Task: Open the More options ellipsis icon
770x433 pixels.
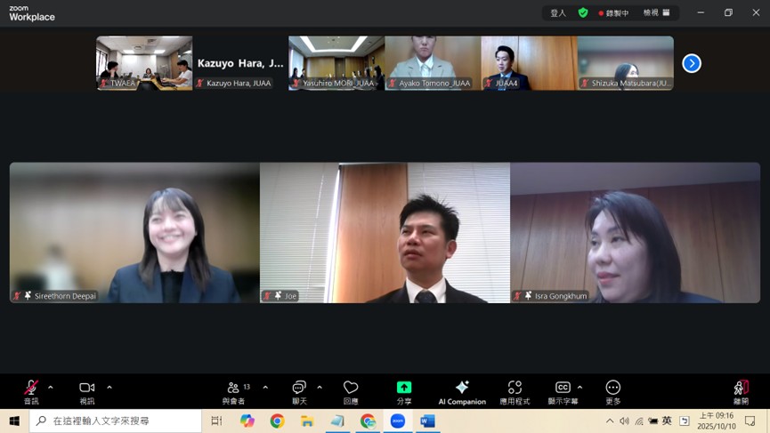Action: 612,388
